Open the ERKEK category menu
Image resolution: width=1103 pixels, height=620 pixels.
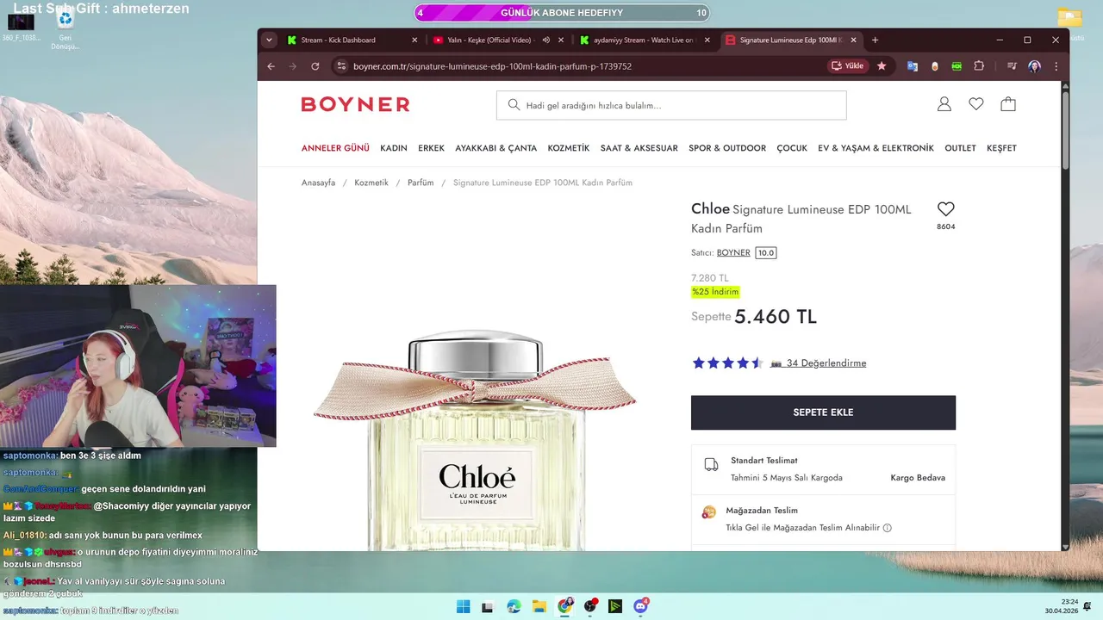point(431,148)
